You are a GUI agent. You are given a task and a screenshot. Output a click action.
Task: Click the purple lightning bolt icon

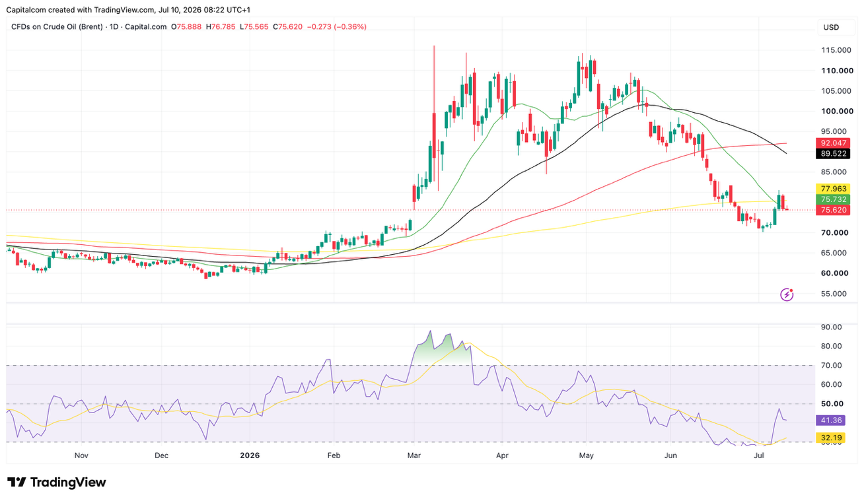(787, 294)
